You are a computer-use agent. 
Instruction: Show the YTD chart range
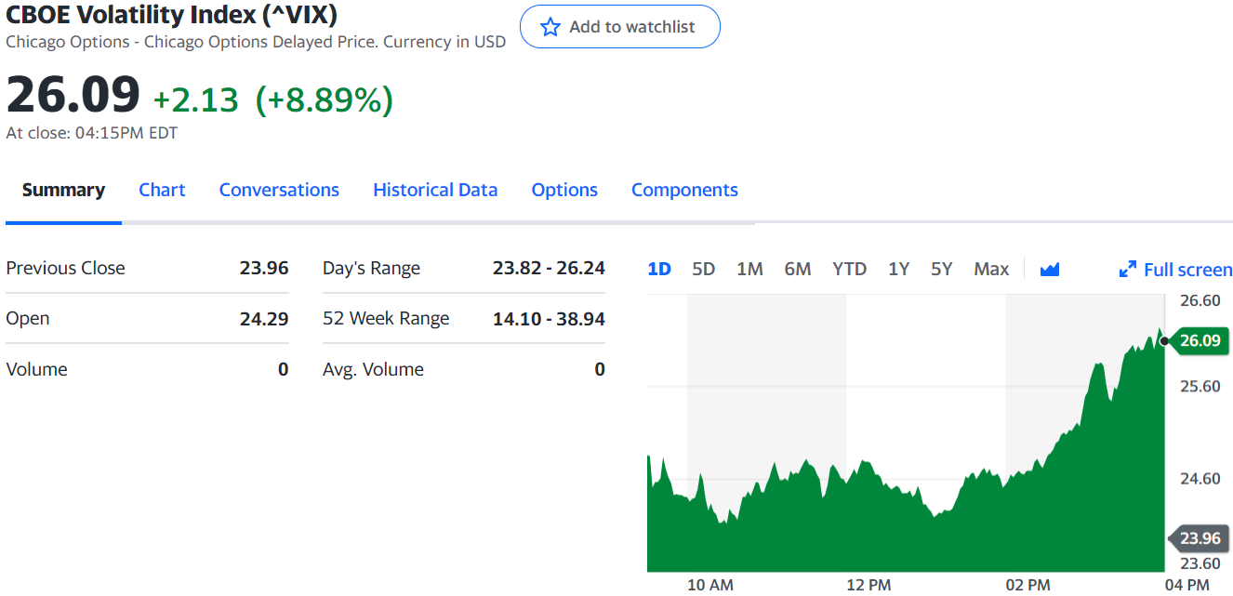click(x=850, y=269)
